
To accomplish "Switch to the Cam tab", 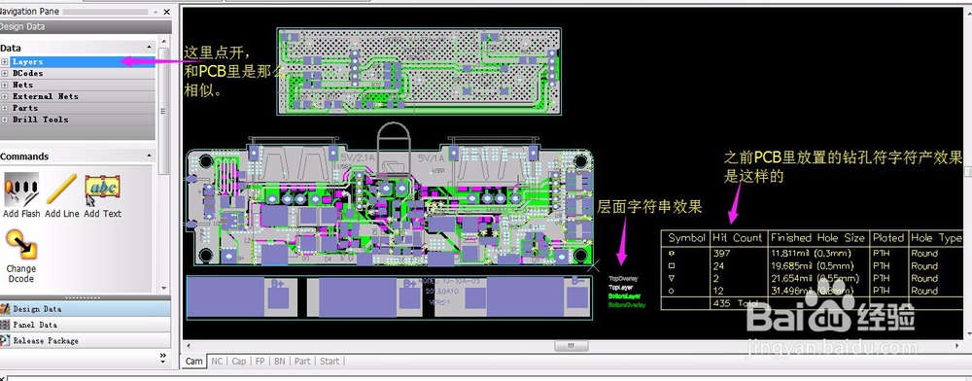I will pyautogui.click(x=194, y=361).
